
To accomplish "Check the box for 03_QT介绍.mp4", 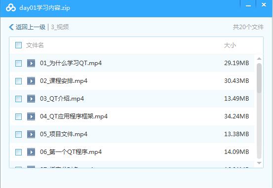I will pyautogui.click(x=18, y=99).
